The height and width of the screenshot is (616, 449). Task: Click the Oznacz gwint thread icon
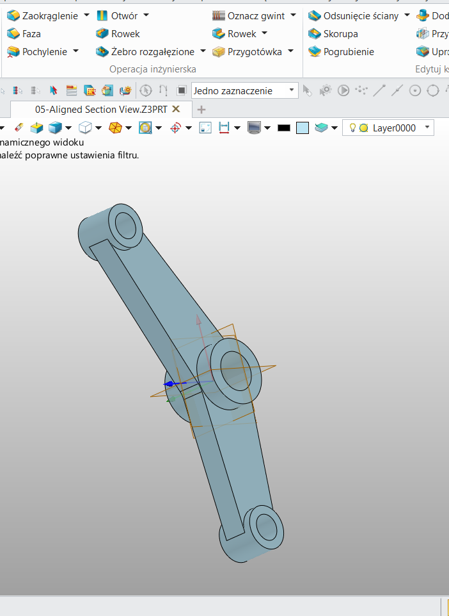[219, 15]
